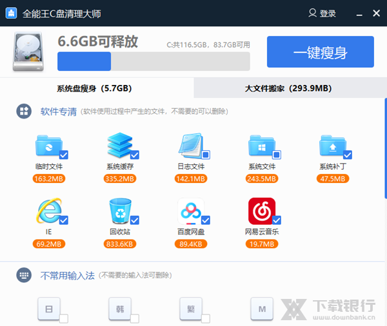Toggle the 日志文件 partial checkbox

point(206,155)
